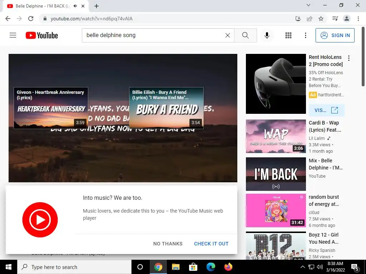Click NO THANKS in the music prompt
366x274 pixels.
coord(168,244)
